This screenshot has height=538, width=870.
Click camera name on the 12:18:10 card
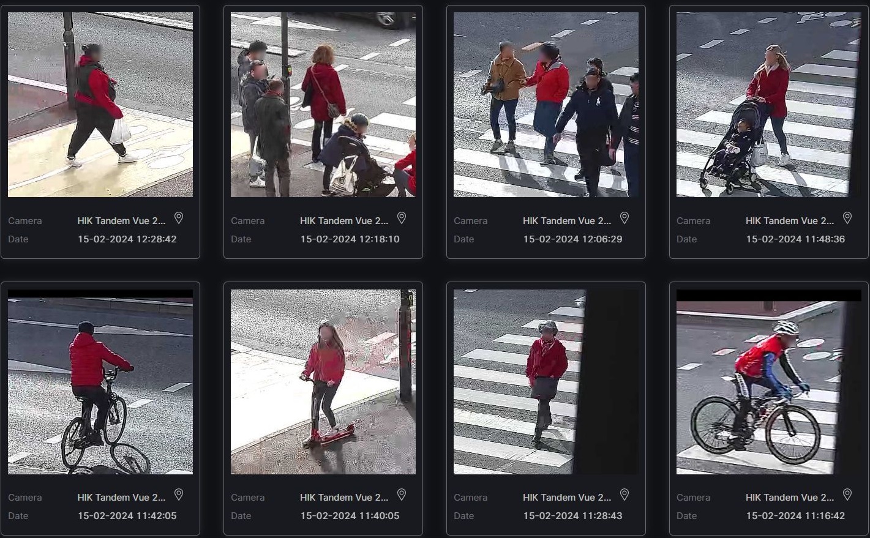[344, 221]
